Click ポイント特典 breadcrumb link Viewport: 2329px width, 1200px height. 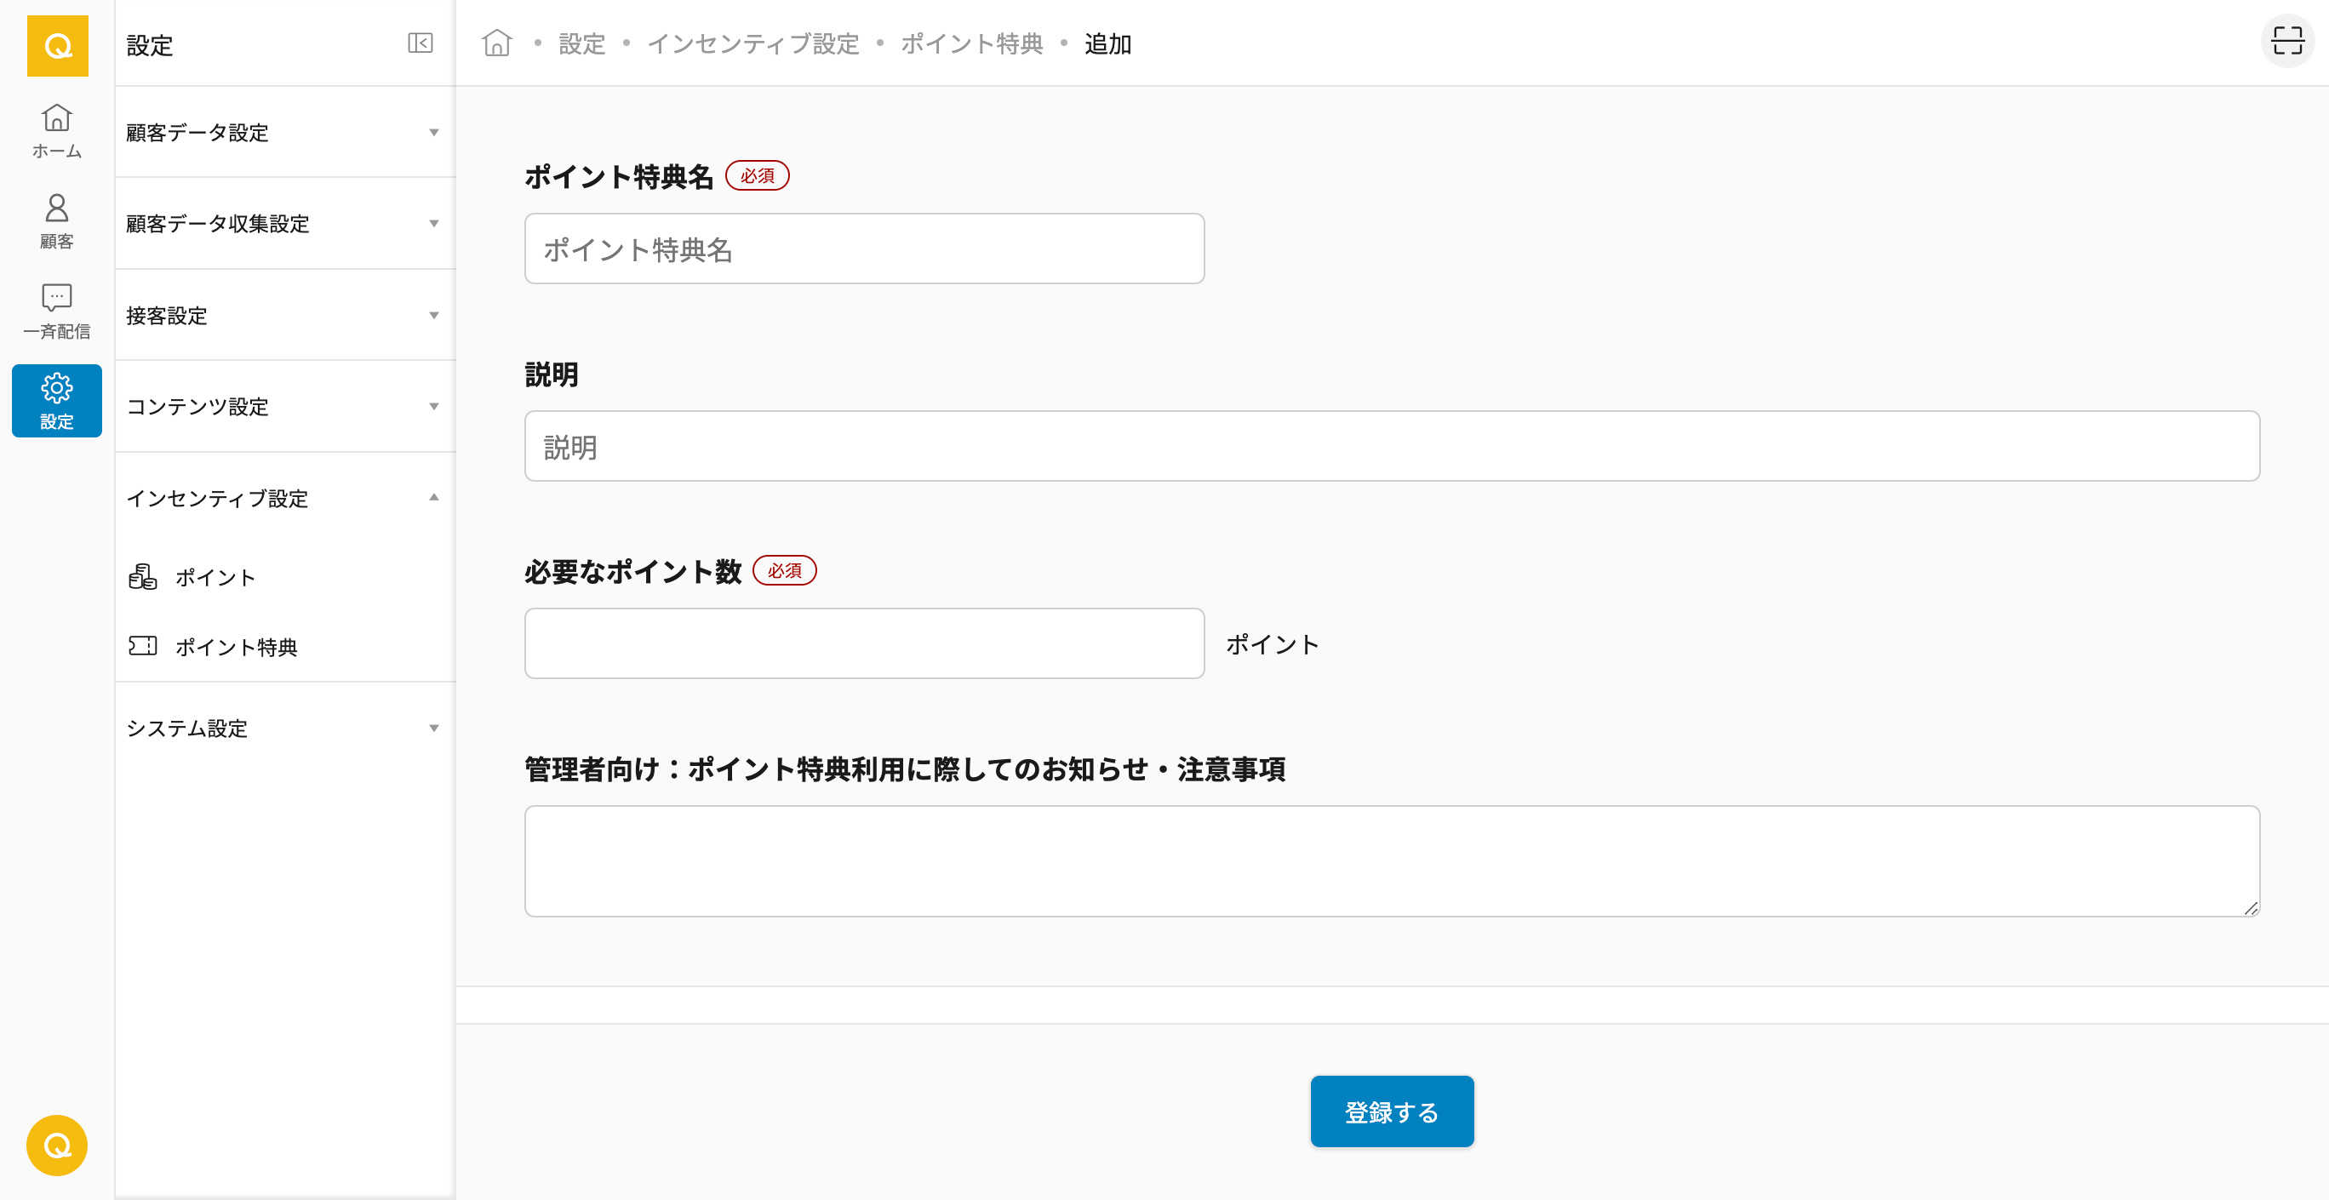point(972,43)
